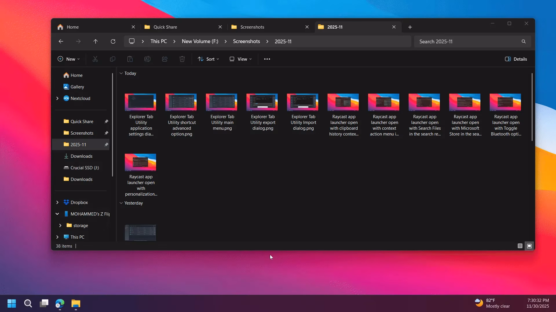This screenshot has width=556, height=312.
Task: Click the pin next to Screenshots
Action: (106, 133)
